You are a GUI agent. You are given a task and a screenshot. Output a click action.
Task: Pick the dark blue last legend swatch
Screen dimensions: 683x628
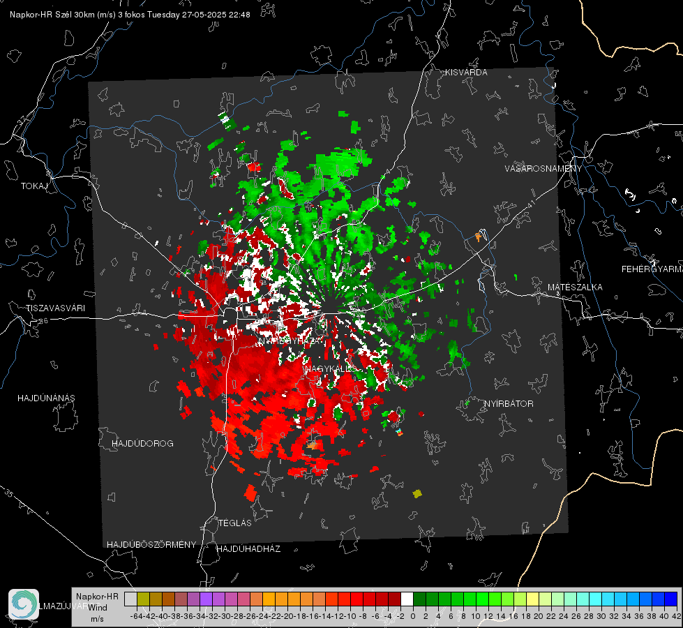coord(671,599)
